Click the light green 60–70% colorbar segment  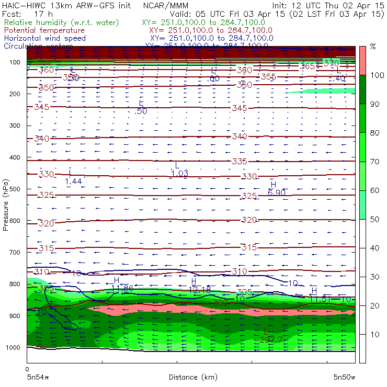[x=362, y=176]
